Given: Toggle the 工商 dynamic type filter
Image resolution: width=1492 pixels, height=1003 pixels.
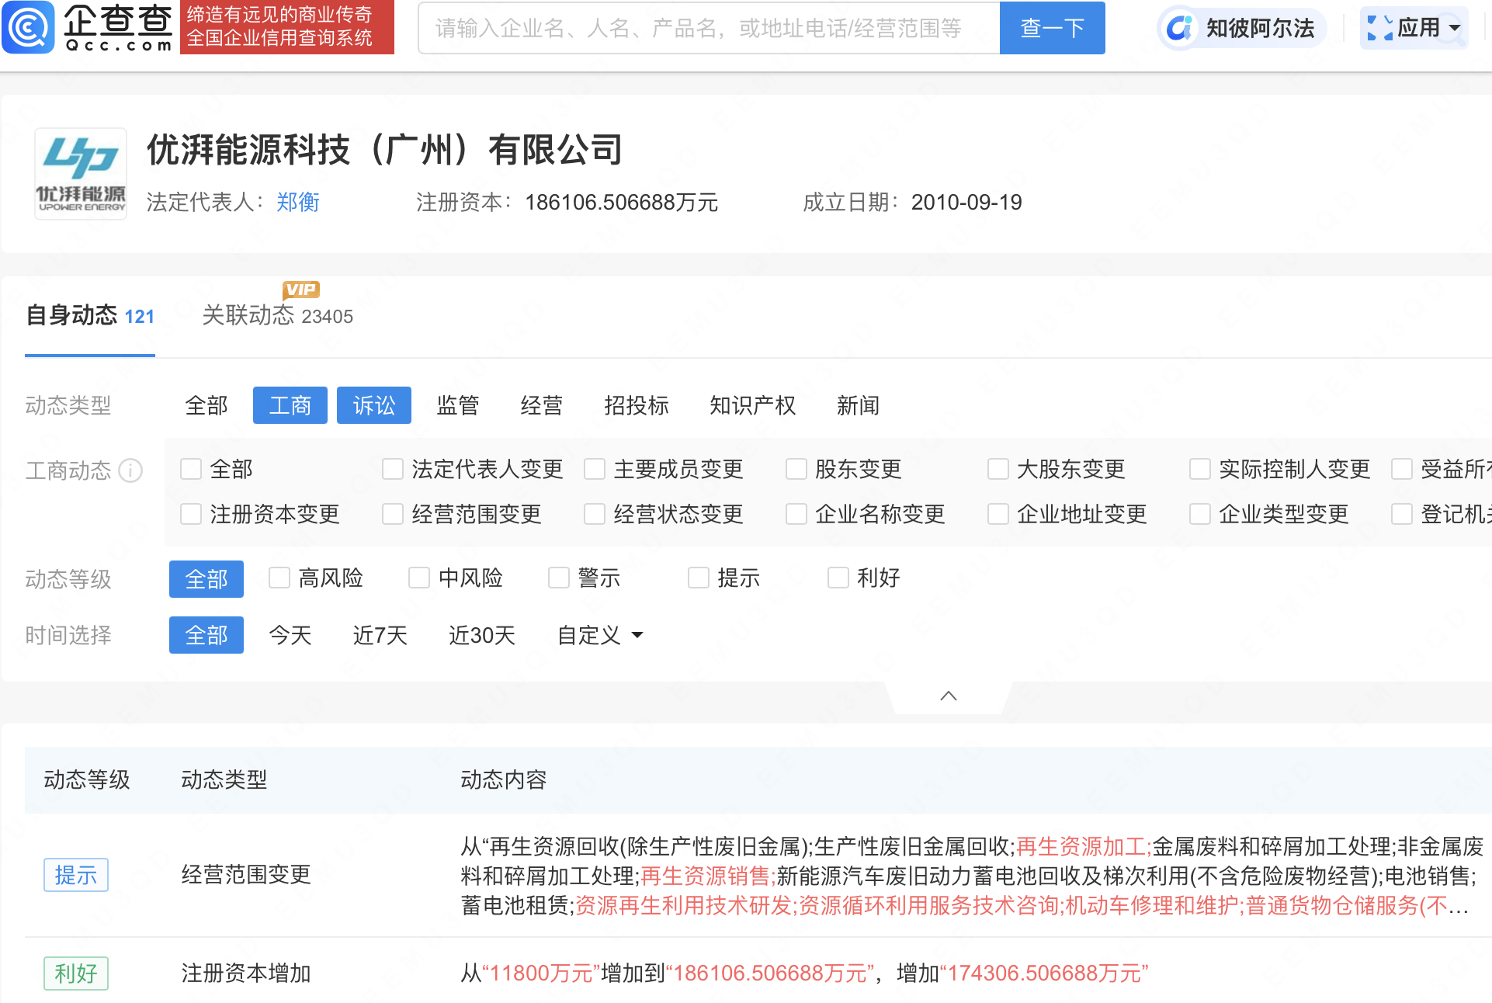Looking at the screenshot, I should tap(290, 405).
